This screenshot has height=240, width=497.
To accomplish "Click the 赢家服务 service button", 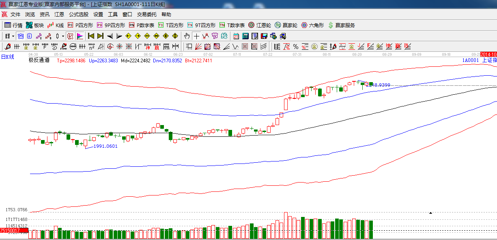I will pyautogui.click(x=341, y=25).
